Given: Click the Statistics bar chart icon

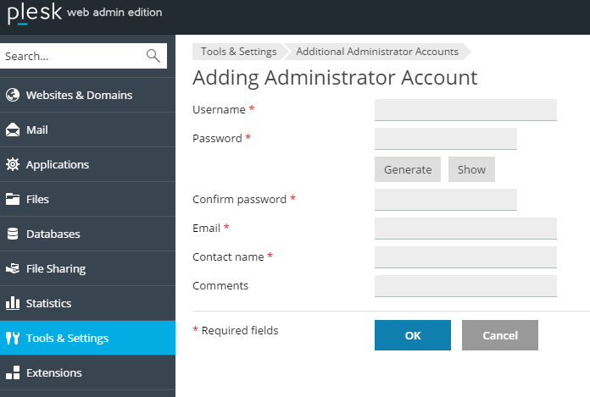Looking at the screenshot, I should point(13,303).
